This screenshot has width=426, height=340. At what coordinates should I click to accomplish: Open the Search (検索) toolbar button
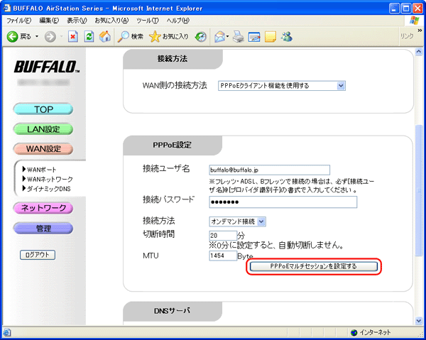tap(130, 37)
